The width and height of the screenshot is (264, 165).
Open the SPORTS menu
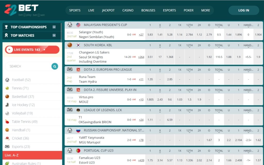point(75,10)
